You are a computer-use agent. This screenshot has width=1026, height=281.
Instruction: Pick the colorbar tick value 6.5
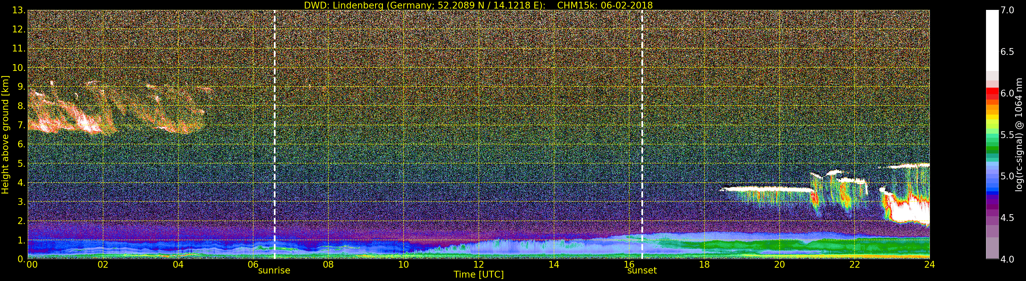(x=1007, y=52)
